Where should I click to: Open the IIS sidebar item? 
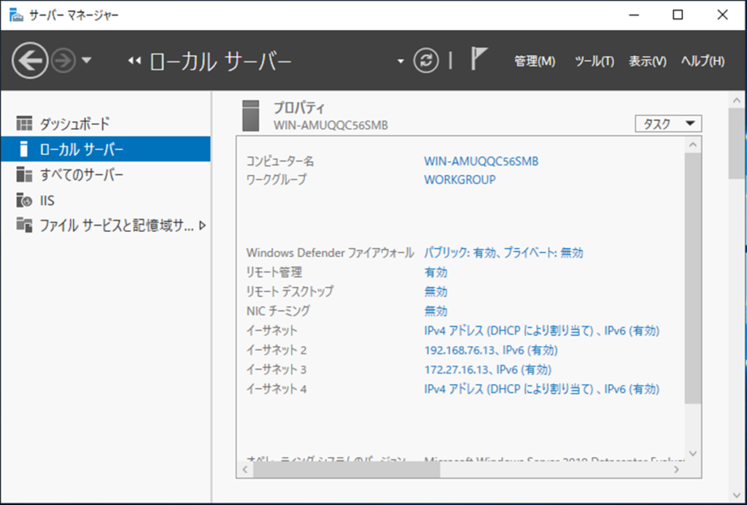[x=47, y=201]
